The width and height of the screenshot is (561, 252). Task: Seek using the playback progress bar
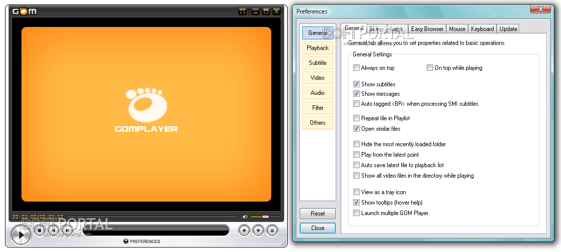click(151, 217)
